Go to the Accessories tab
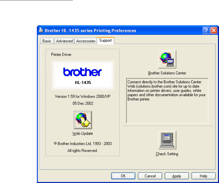 click(86, 41)
